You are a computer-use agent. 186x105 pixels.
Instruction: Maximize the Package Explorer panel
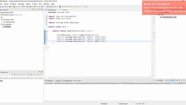[x=42, y=9]
